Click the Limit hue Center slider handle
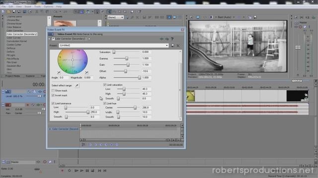 click(x=135, y=108)
